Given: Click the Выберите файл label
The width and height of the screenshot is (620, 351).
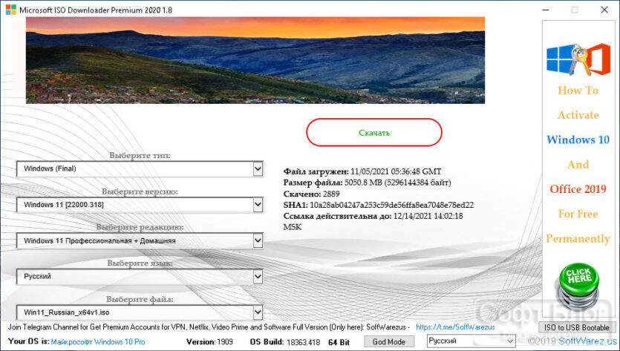Looking at the screenshot, I should point(140,299).
